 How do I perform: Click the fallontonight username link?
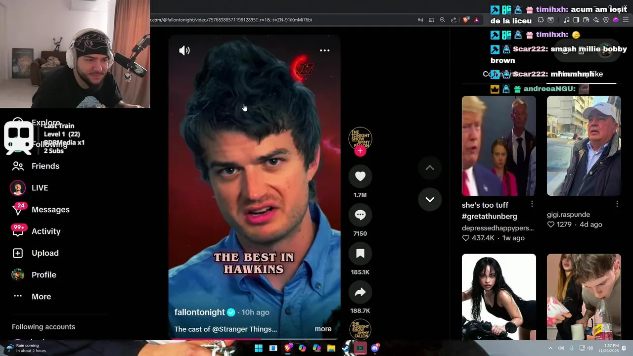pyautogui.click(x=199, y=312)
